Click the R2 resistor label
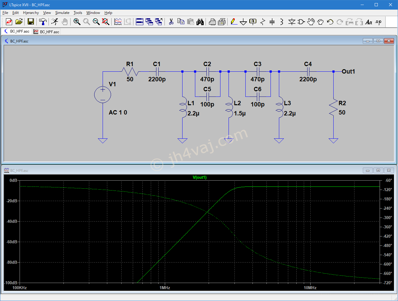398x301 pixels. (x=342, y=103)
